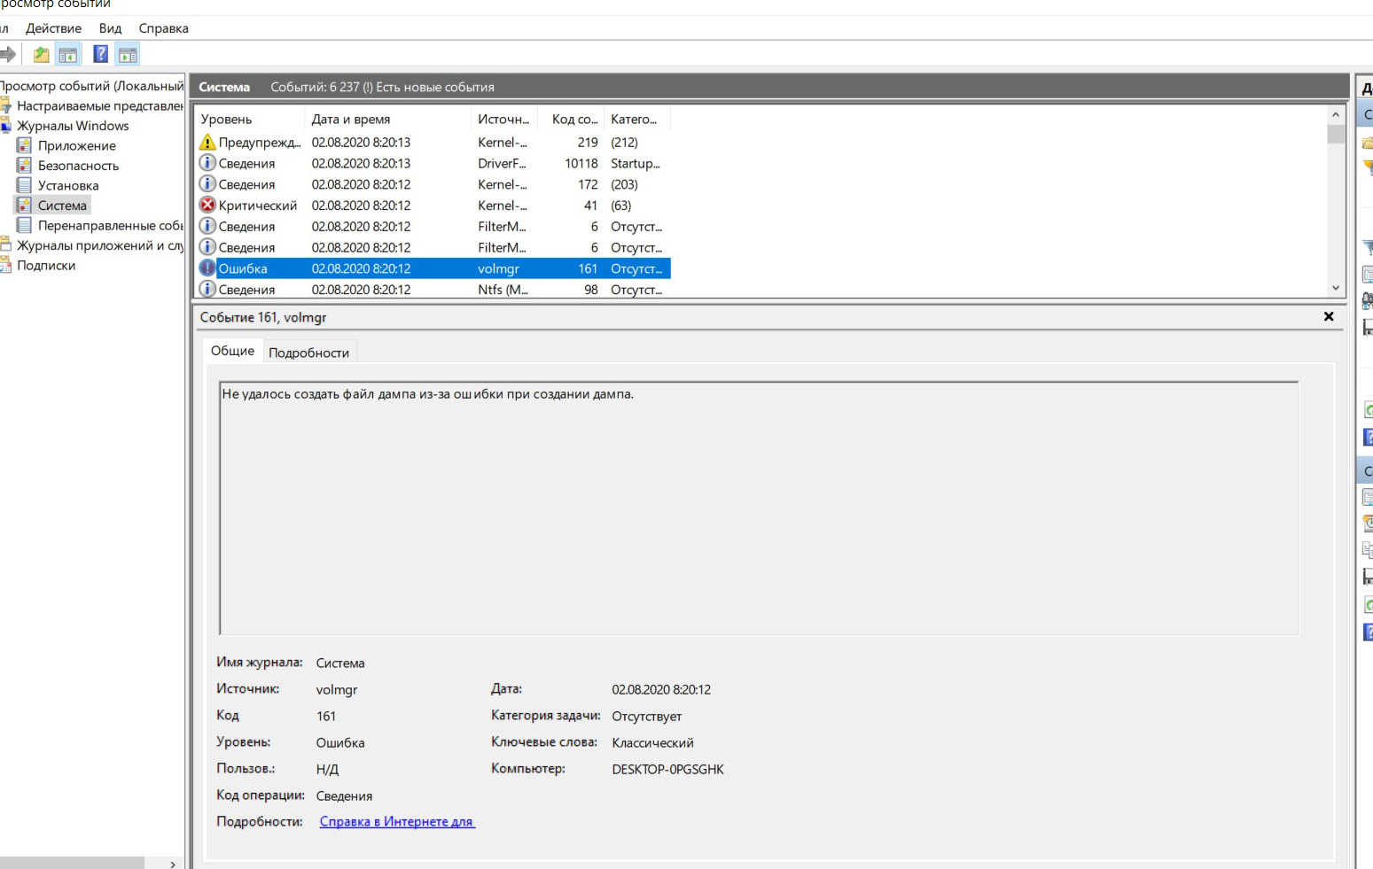The image size is (1373, 869).
Task: Click the Ошибка level text in the selected row
Action: tap(243, 268)
